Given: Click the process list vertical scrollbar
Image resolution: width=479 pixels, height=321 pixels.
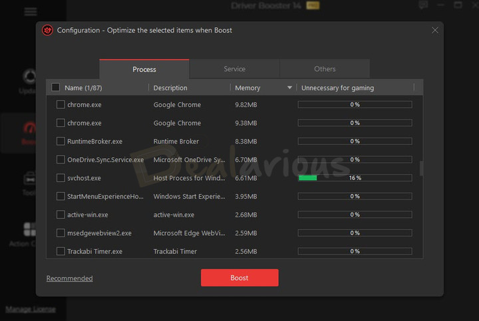Looking at the screenshot, I should (x=421, y=168).
